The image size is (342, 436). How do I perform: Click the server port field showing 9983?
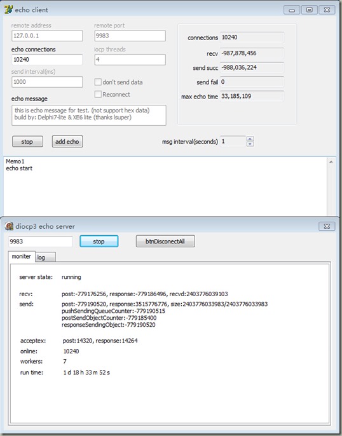tap(41, 242)
